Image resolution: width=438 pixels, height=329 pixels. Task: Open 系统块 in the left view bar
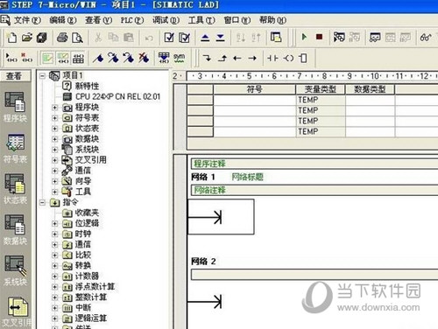coord(15,270)
